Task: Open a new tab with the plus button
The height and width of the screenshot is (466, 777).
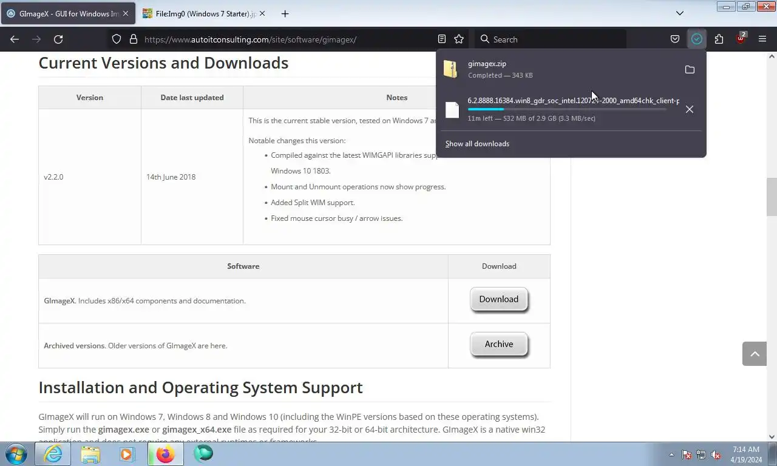Action: [x=285, y=13]
